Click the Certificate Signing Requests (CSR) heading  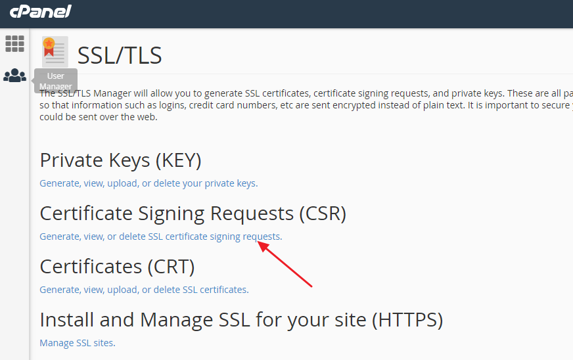click(193, 214)
